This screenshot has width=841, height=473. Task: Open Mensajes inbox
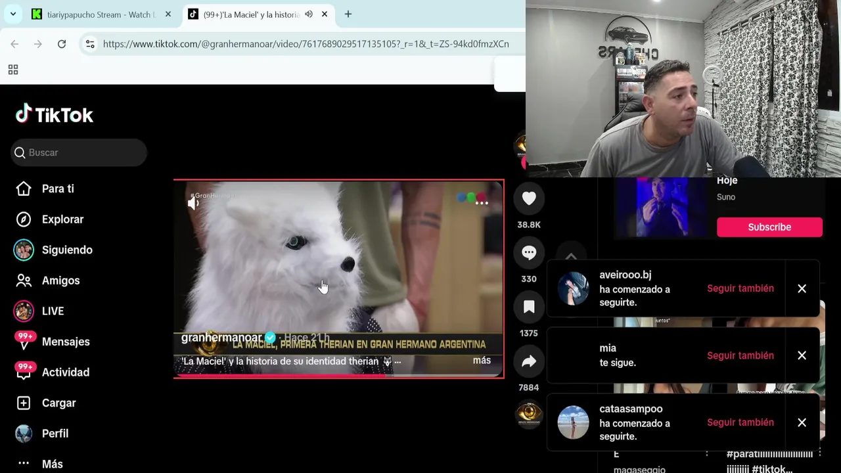coord(66,342)
